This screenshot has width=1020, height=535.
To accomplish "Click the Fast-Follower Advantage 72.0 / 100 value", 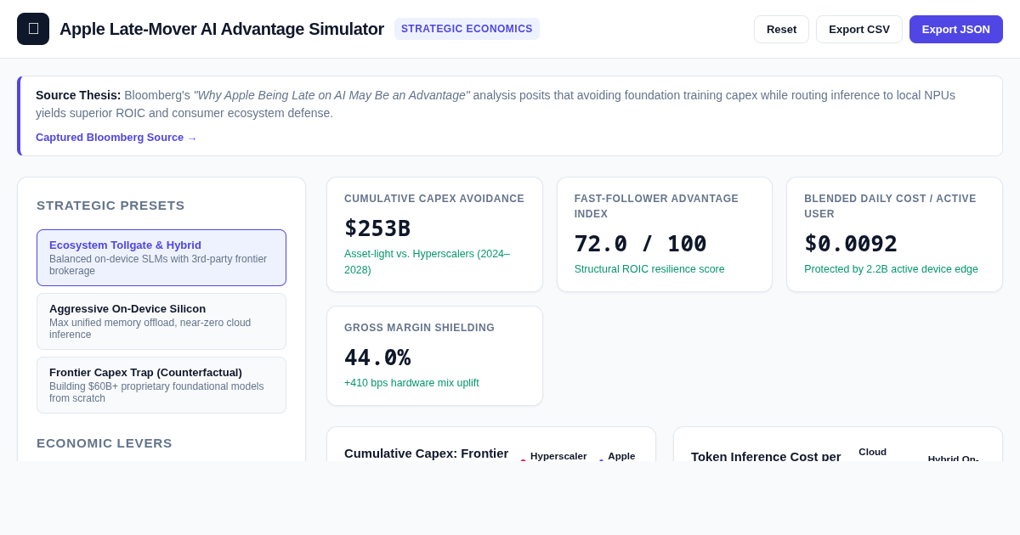I will pos(640,244).
